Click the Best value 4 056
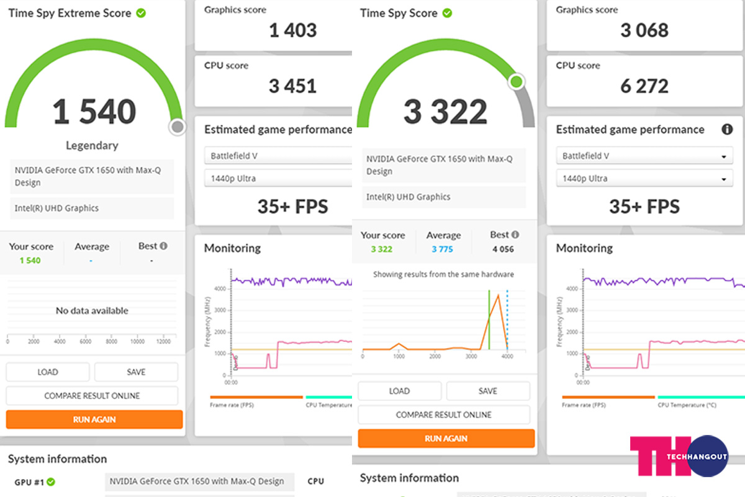Image resolution: width=745 pixels, height=497 pixels. click(503, 249)
